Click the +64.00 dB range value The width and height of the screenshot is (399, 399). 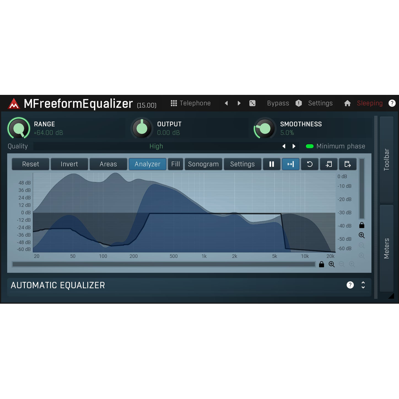click(48, 133)
